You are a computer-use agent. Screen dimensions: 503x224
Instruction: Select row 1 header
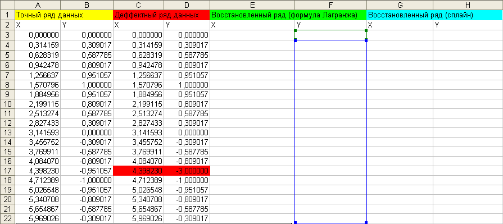(7, 15)
